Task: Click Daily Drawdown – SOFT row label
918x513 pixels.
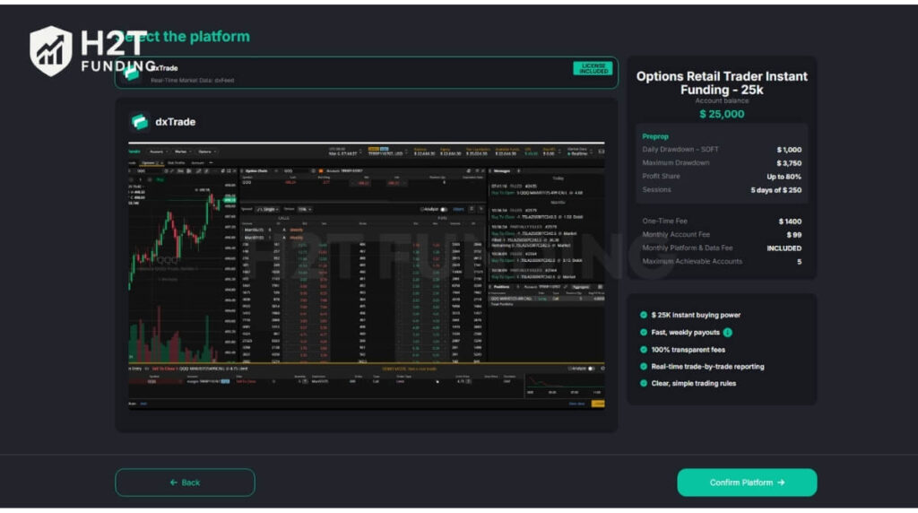Action: (x=680, y=150)
